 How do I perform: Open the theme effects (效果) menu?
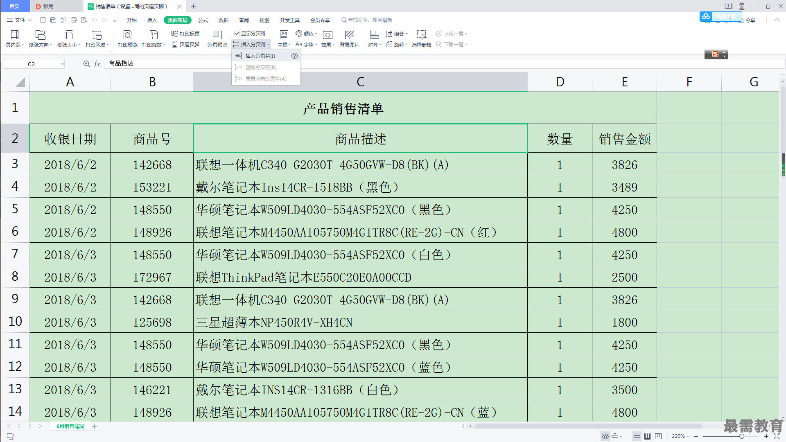pyautogui.click(x=327, y=39)
